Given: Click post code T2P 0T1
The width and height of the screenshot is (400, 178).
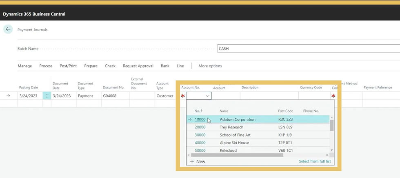Looking at the screenshot, I should click(x=285, y=143).
